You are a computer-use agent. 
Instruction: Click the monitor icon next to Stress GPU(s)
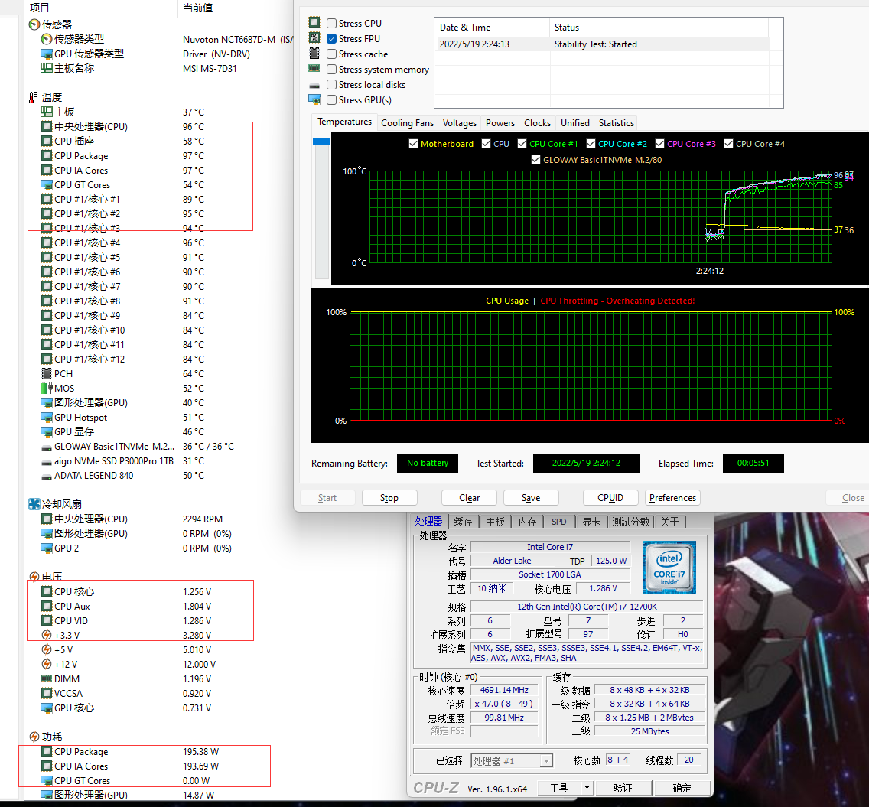click(314, 99)
